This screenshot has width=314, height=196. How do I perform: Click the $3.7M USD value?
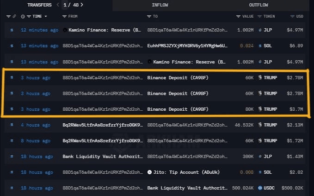point(296,109)
